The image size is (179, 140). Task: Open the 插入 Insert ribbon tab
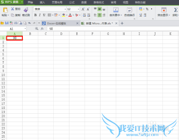(x=42, y=2)
